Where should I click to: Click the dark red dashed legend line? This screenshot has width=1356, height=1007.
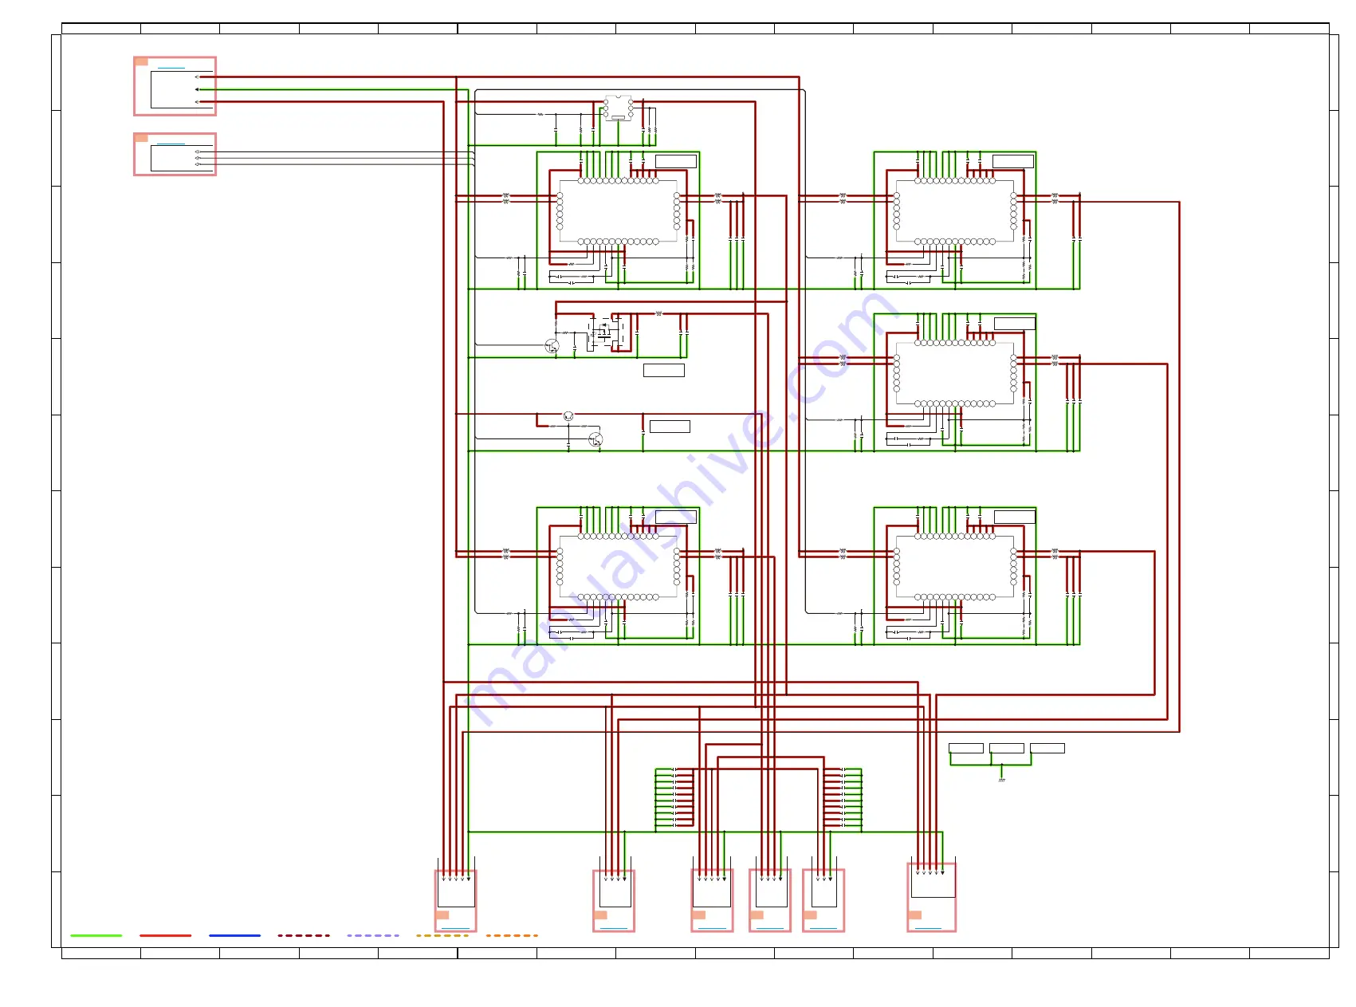(304, 935)
